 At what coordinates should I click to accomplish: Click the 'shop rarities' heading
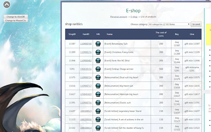click(x=74, y=24)
